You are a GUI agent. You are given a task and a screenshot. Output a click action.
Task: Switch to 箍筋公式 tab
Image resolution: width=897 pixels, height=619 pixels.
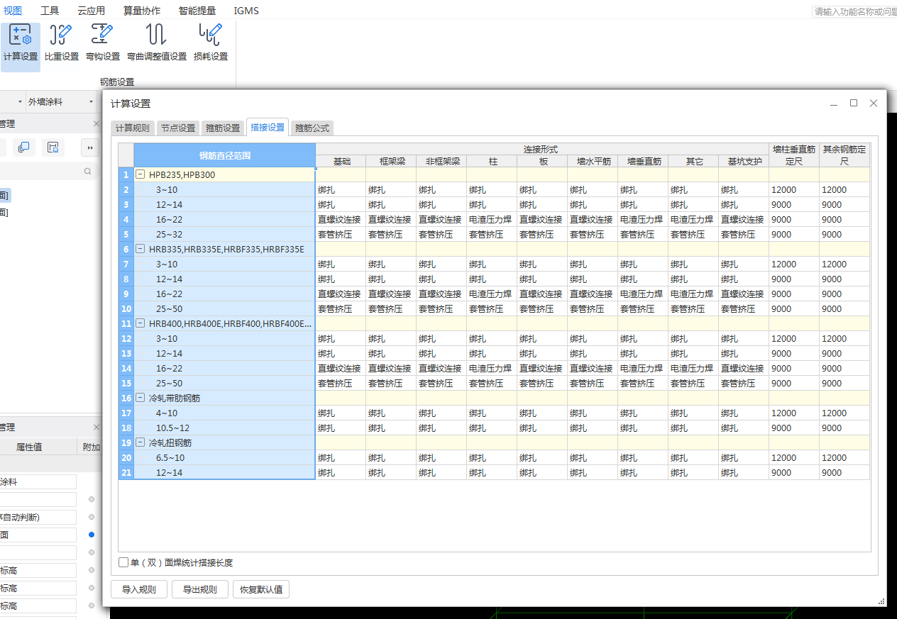(312, 128)
